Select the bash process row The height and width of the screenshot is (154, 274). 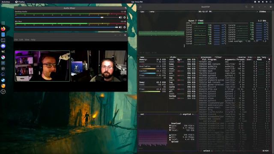pyautogui.click(x=234, y=71)
